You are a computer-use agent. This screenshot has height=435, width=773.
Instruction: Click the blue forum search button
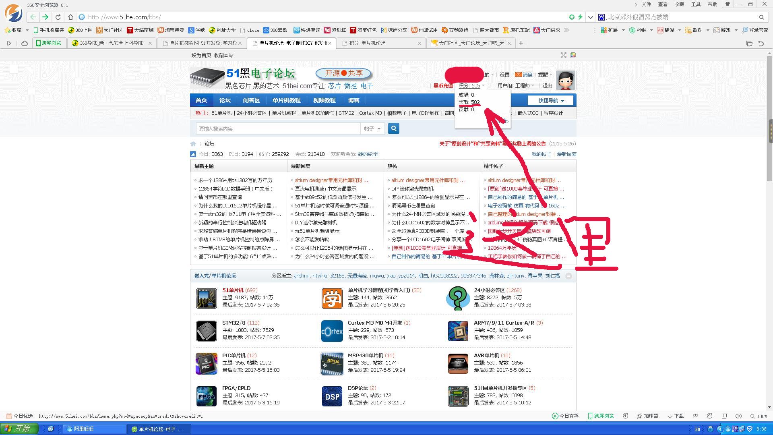[x=393, y=128]
